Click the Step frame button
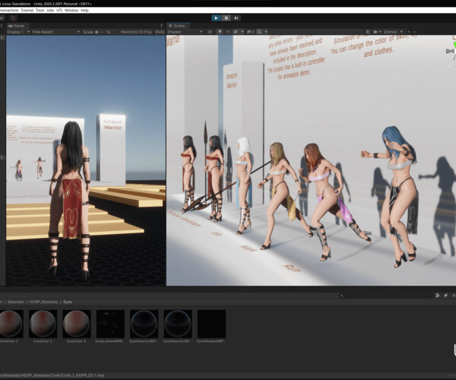Viewport: 456px width, 380px height. click(x=236, y=18)
